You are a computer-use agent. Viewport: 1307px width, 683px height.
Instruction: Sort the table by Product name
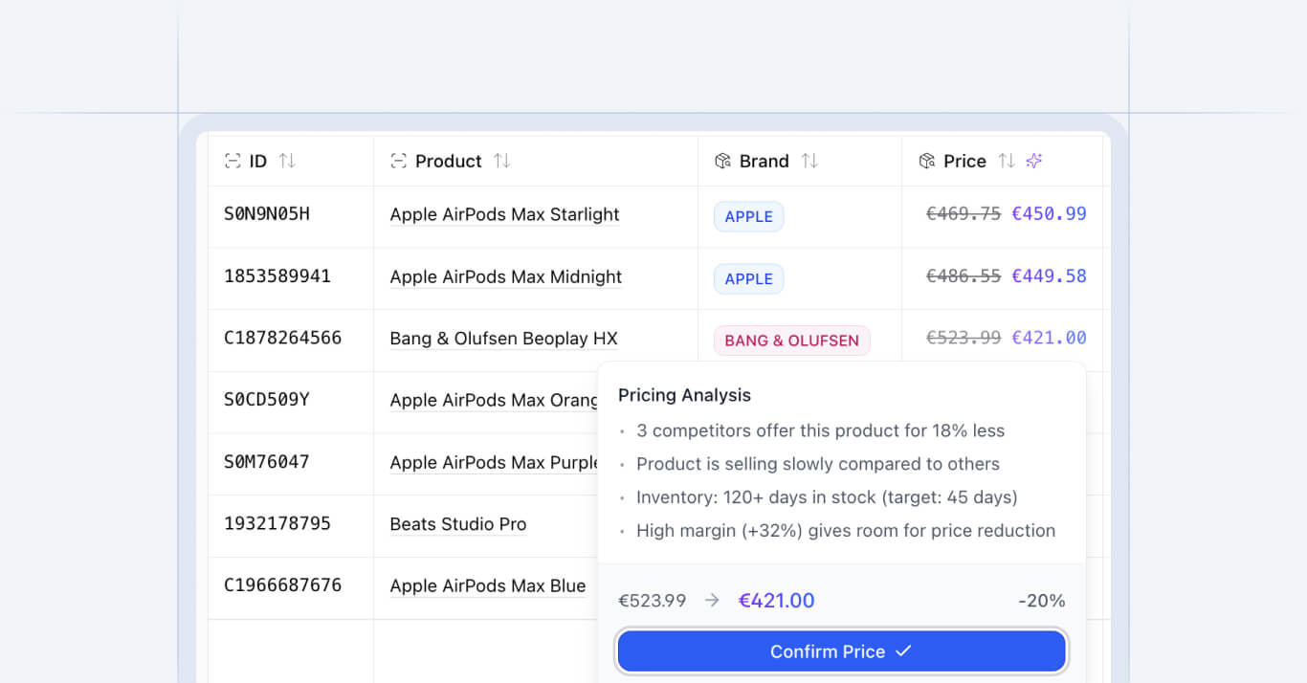(501, 162)
